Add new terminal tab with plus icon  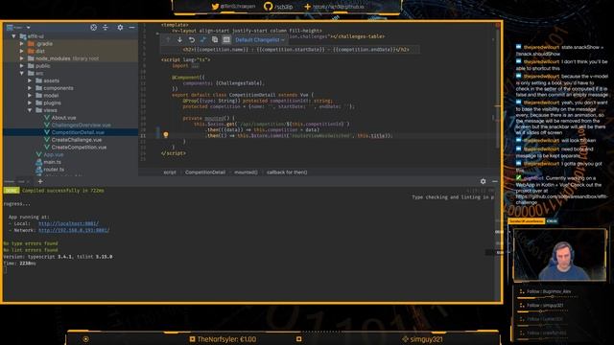(x=40, y=181)
